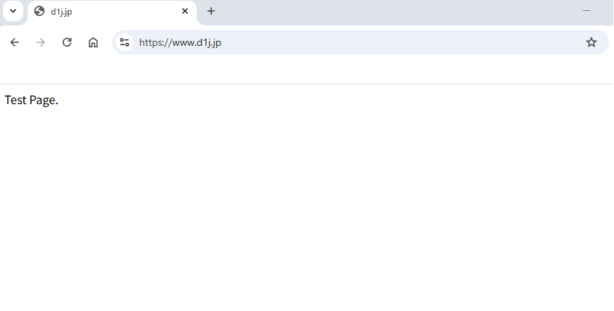Minimize the browser window

[x=586, y=10]
